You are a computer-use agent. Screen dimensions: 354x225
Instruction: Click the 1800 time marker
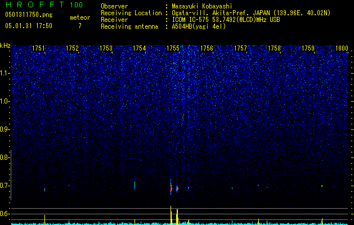pos(342,48)
